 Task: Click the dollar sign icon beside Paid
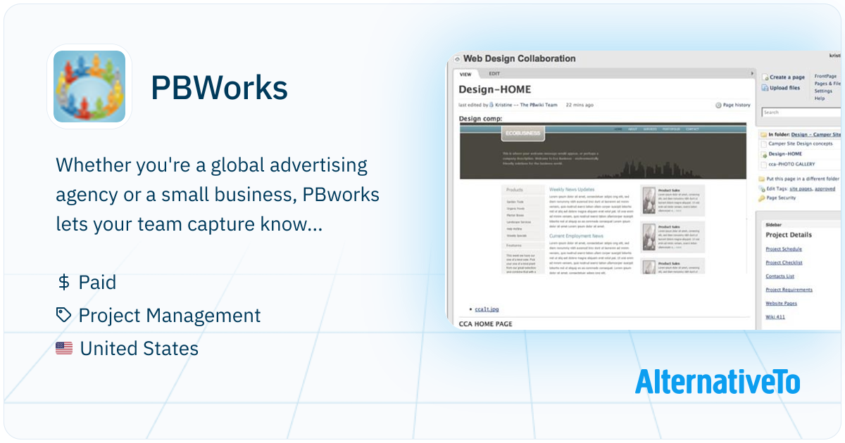[63, 283]
